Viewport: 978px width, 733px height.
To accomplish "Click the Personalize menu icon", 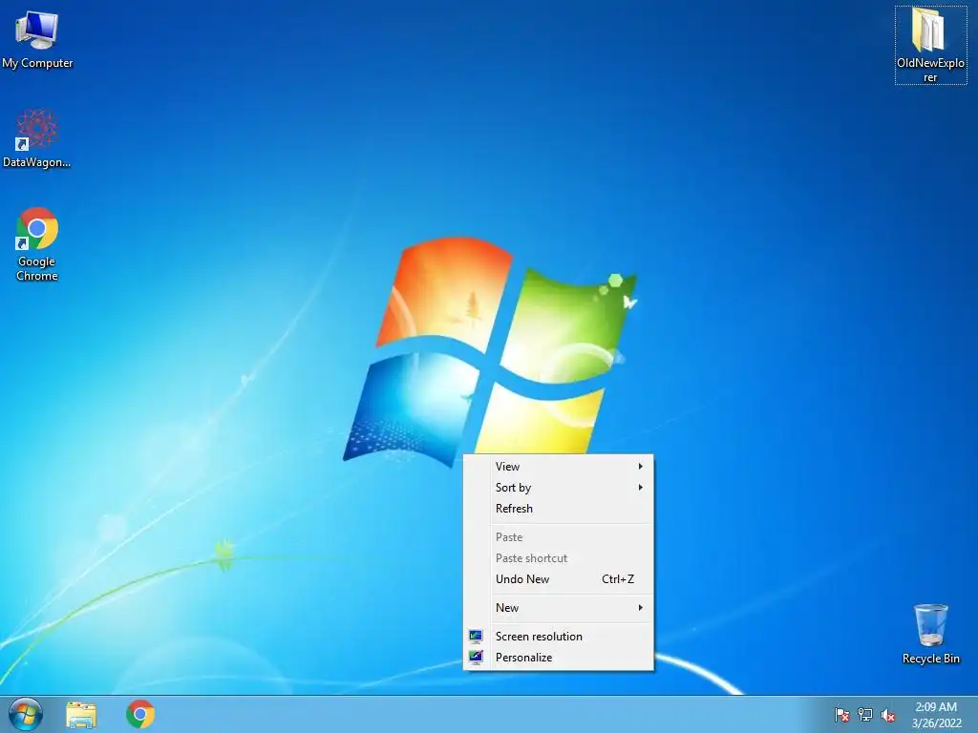I will click(476, 658).
